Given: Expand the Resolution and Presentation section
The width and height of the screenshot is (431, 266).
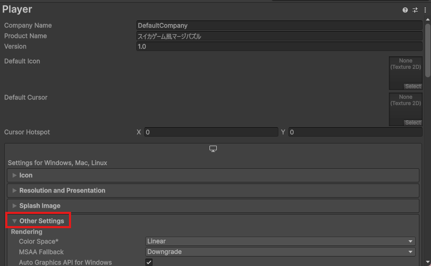Looking at the screenshot, I should click(x=213, y=190).
